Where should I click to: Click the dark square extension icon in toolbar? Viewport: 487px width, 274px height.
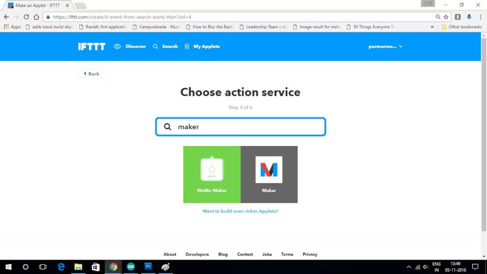tap(458, 17)
